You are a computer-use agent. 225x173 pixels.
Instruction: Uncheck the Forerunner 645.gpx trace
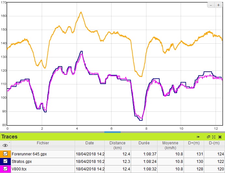[5, 154]
